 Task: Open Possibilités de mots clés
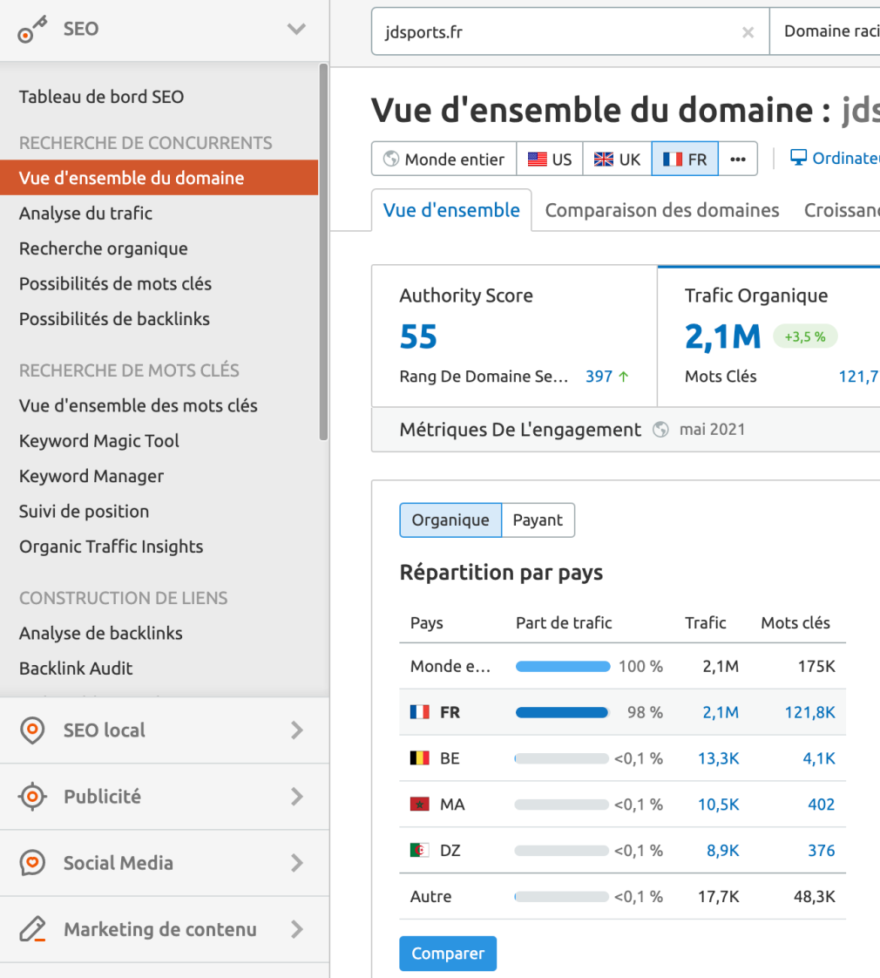[x=115, y=284]
